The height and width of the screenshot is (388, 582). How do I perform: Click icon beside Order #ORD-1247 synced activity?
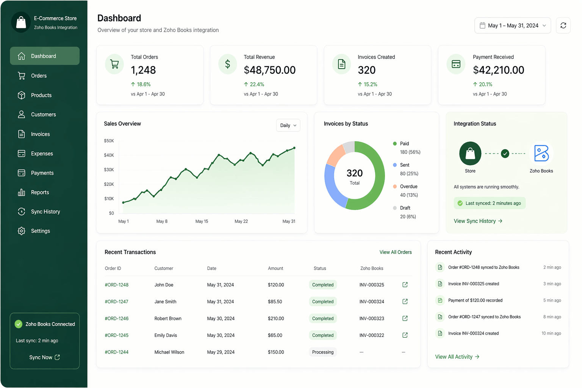pyautogui.click(x=440, y=317)
